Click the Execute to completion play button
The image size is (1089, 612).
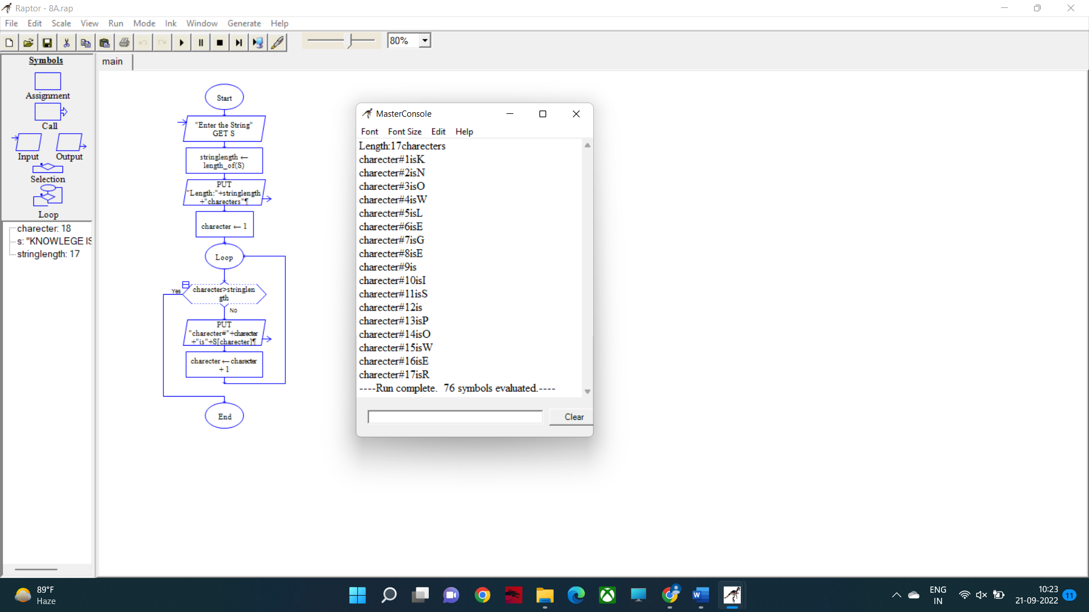coord(181,42)
